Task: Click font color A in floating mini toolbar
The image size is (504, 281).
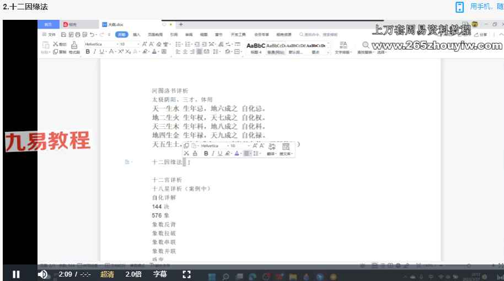Action: click(237, 154)
